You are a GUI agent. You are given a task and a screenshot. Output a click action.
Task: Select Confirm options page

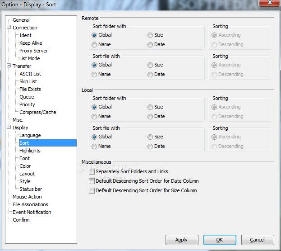click(x=21, y=220)
